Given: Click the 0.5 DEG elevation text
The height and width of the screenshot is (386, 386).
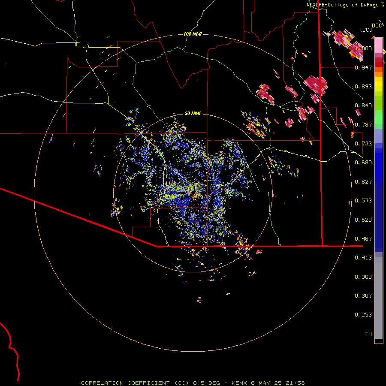Looking at the screenshot, I should [206, 383].
